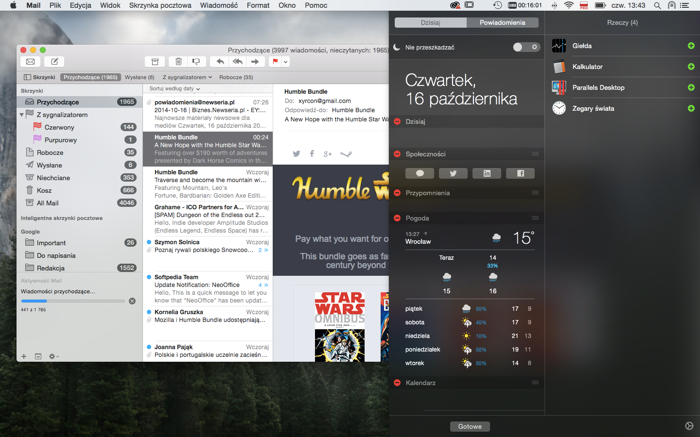
Task: Remove the Pogoda widget
Action: point(397,218)
